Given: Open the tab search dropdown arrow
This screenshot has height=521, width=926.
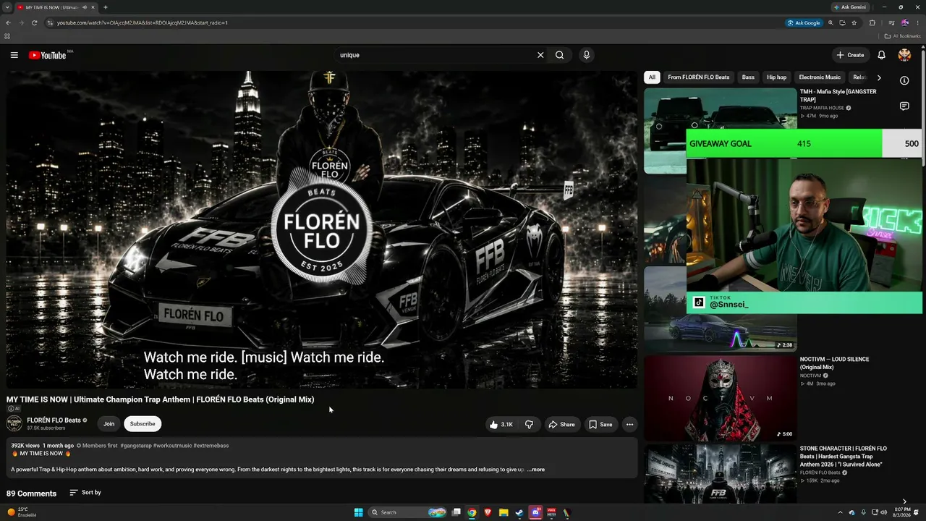Looking at the screenshot, I should coord(7,7).
